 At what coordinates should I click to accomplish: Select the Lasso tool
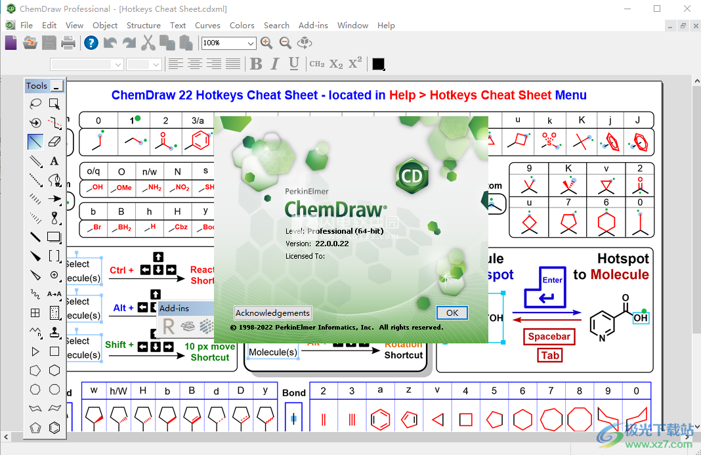(35, 104)
